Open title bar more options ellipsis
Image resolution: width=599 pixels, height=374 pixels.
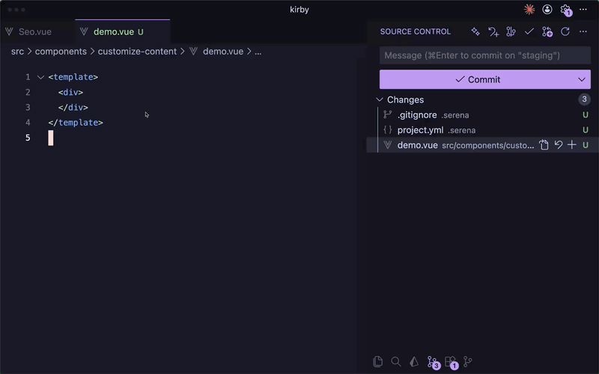pyautogui.click(x=583, y=10)
